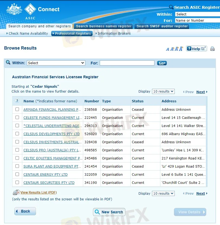
Task: Select the second font size A+
Action: 172,49
